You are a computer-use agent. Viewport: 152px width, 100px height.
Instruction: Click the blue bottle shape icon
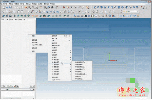54,12
